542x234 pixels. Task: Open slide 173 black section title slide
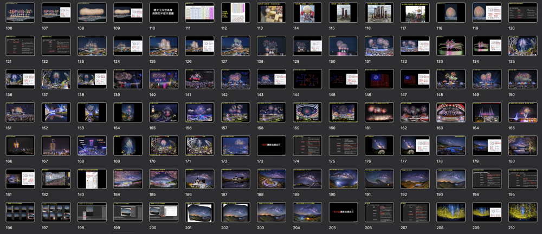[272, 145]
